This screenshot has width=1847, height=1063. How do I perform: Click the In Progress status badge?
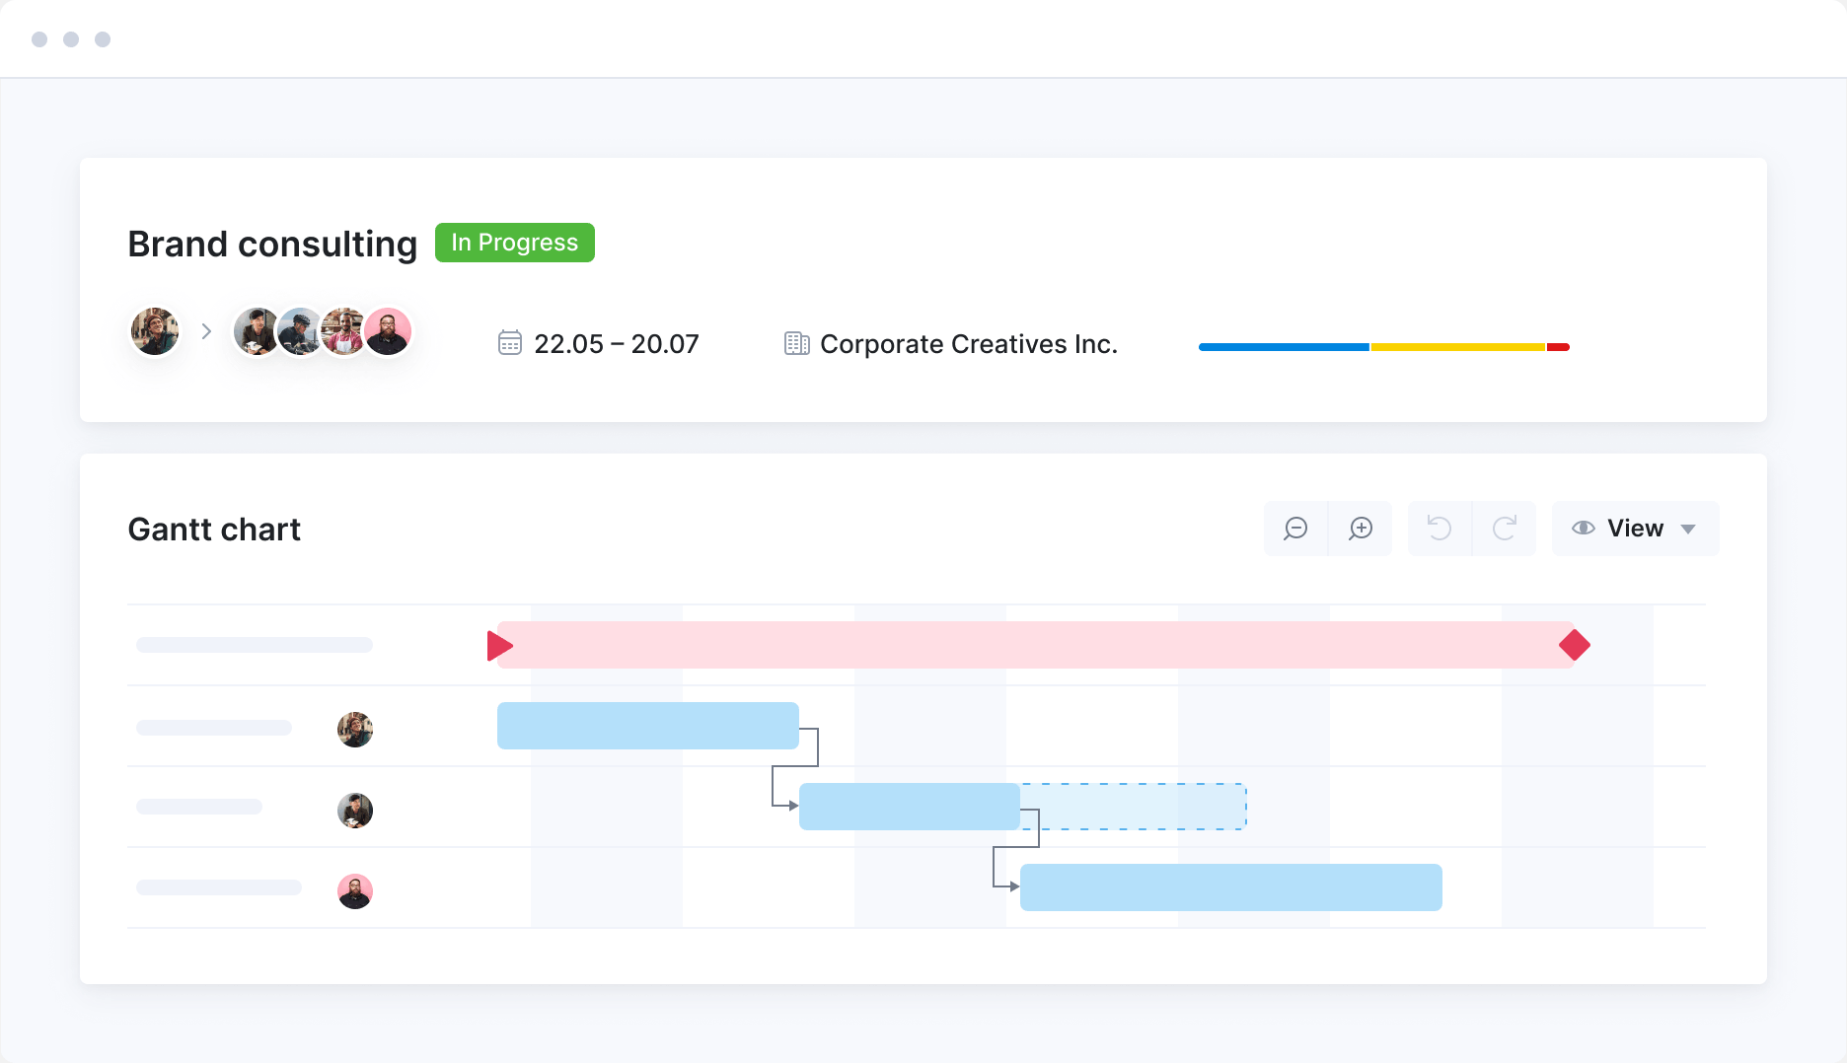(515, 243)
